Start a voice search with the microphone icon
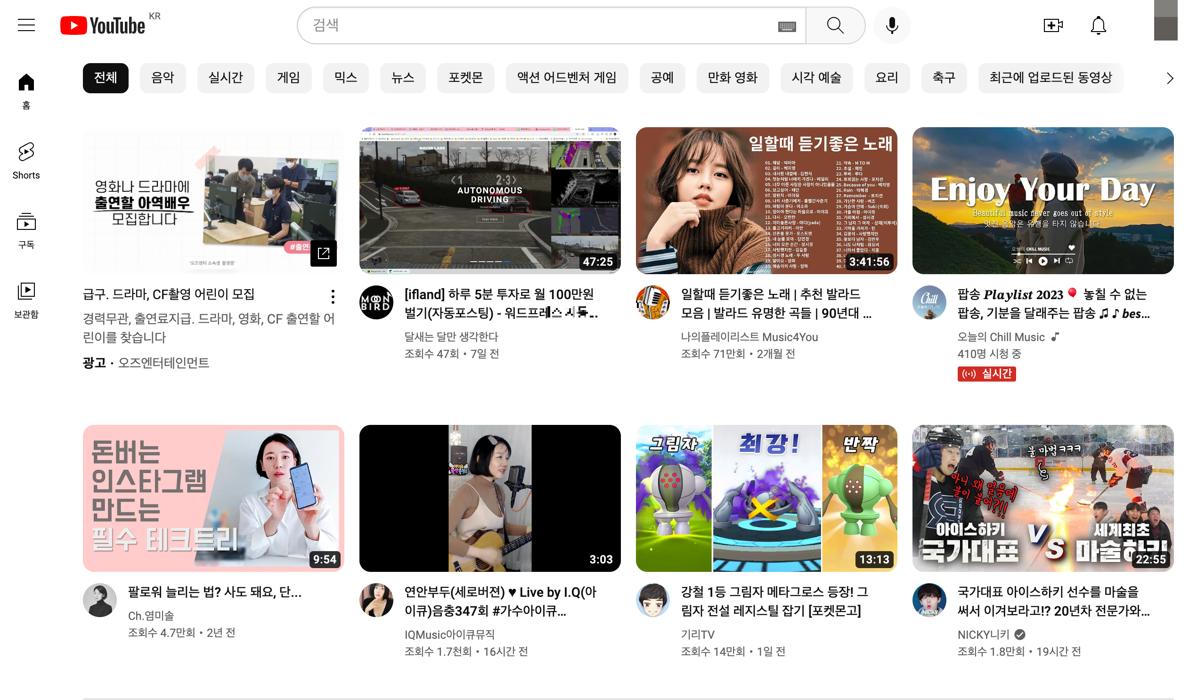This screenshot has height=700, width=1189. click(892, 25)
